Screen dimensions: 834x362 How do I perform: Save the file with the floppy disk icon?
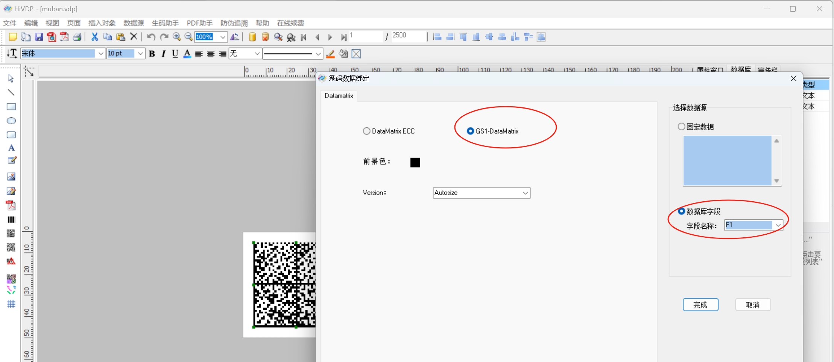39,37
